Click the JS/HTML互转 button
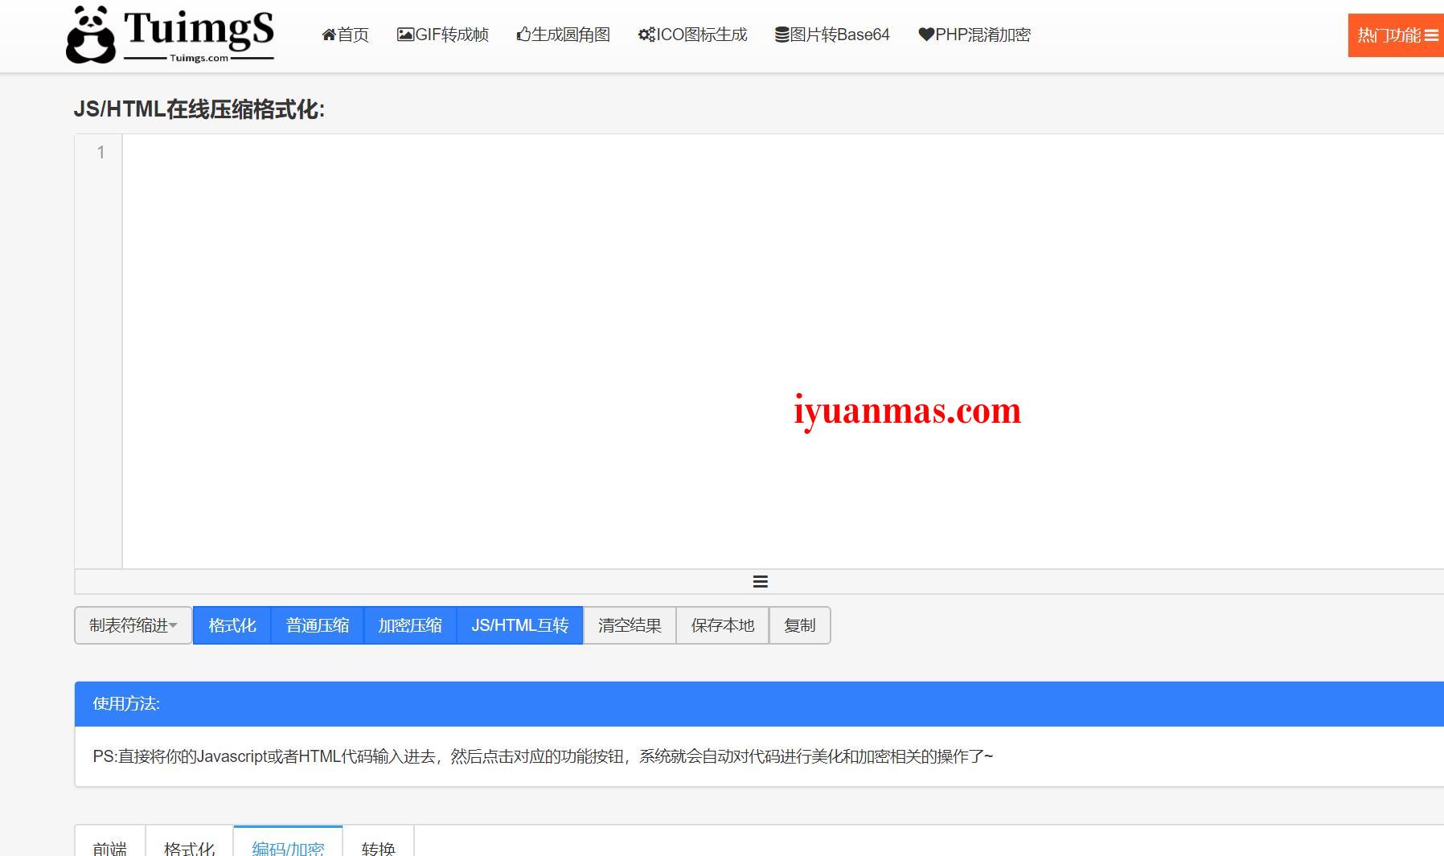 (x=520, y=625)
